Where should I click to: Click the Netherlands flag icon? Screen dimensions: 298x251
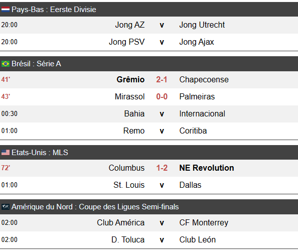(6, 10)
